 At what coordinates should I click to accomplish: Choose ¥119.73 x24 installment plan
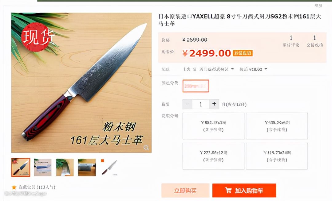(x=277, y=156)
